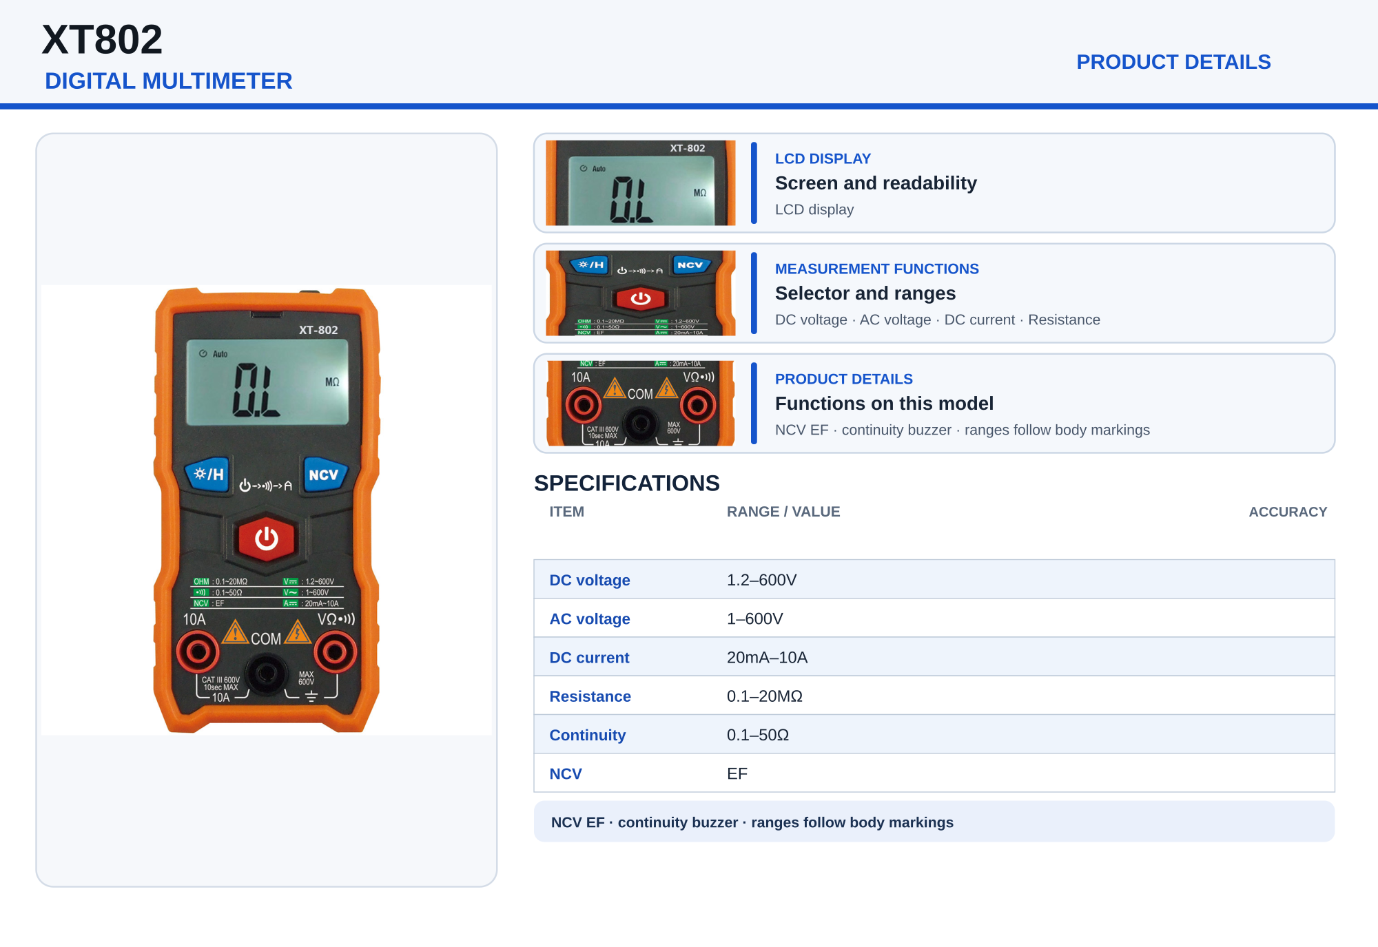Click the 'LCD display' description text
This screenshot has height=947, width=1378.
click(x=814, y=210)
